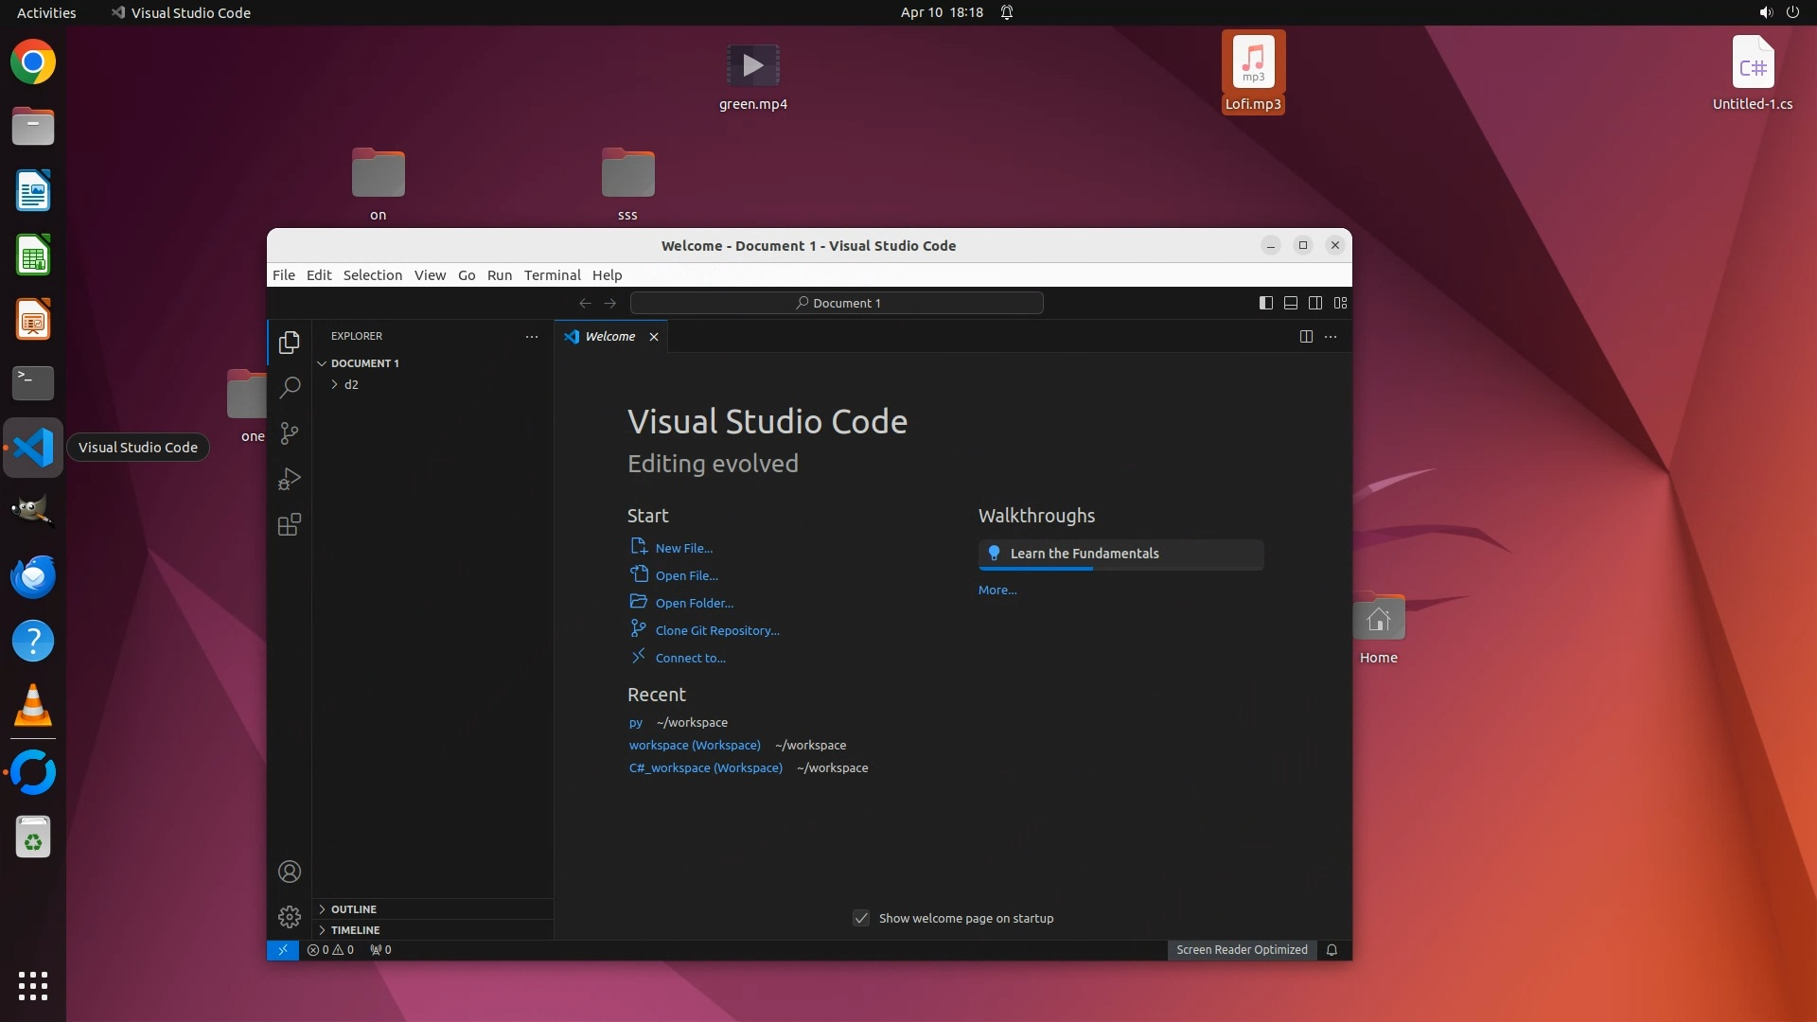Open the Source Control view

click(290, 433)
